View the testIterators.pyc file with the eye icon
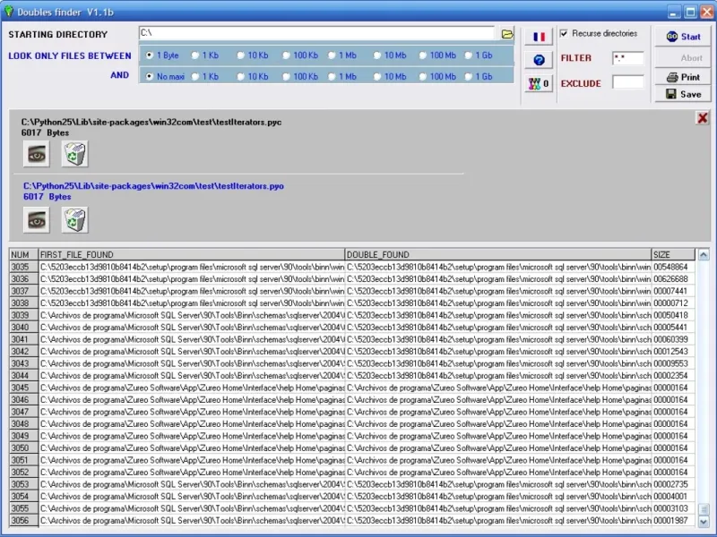 point(37,154)
